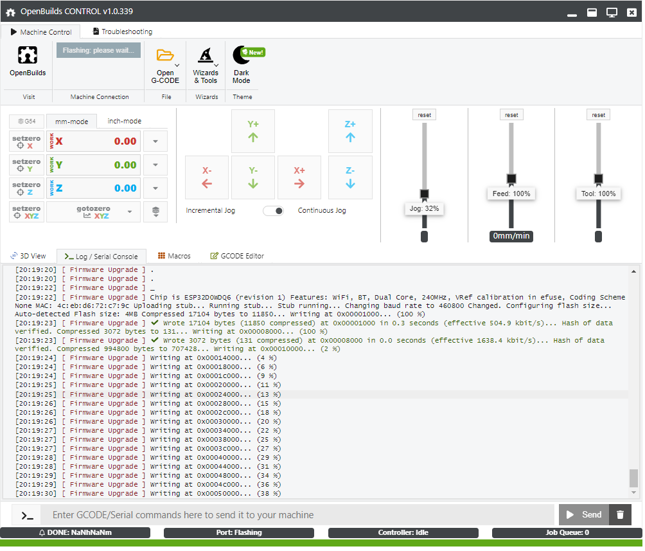Click the layers icon beside gotozero
The height and width of the screenshot is (551, 645).
[155, 212]
